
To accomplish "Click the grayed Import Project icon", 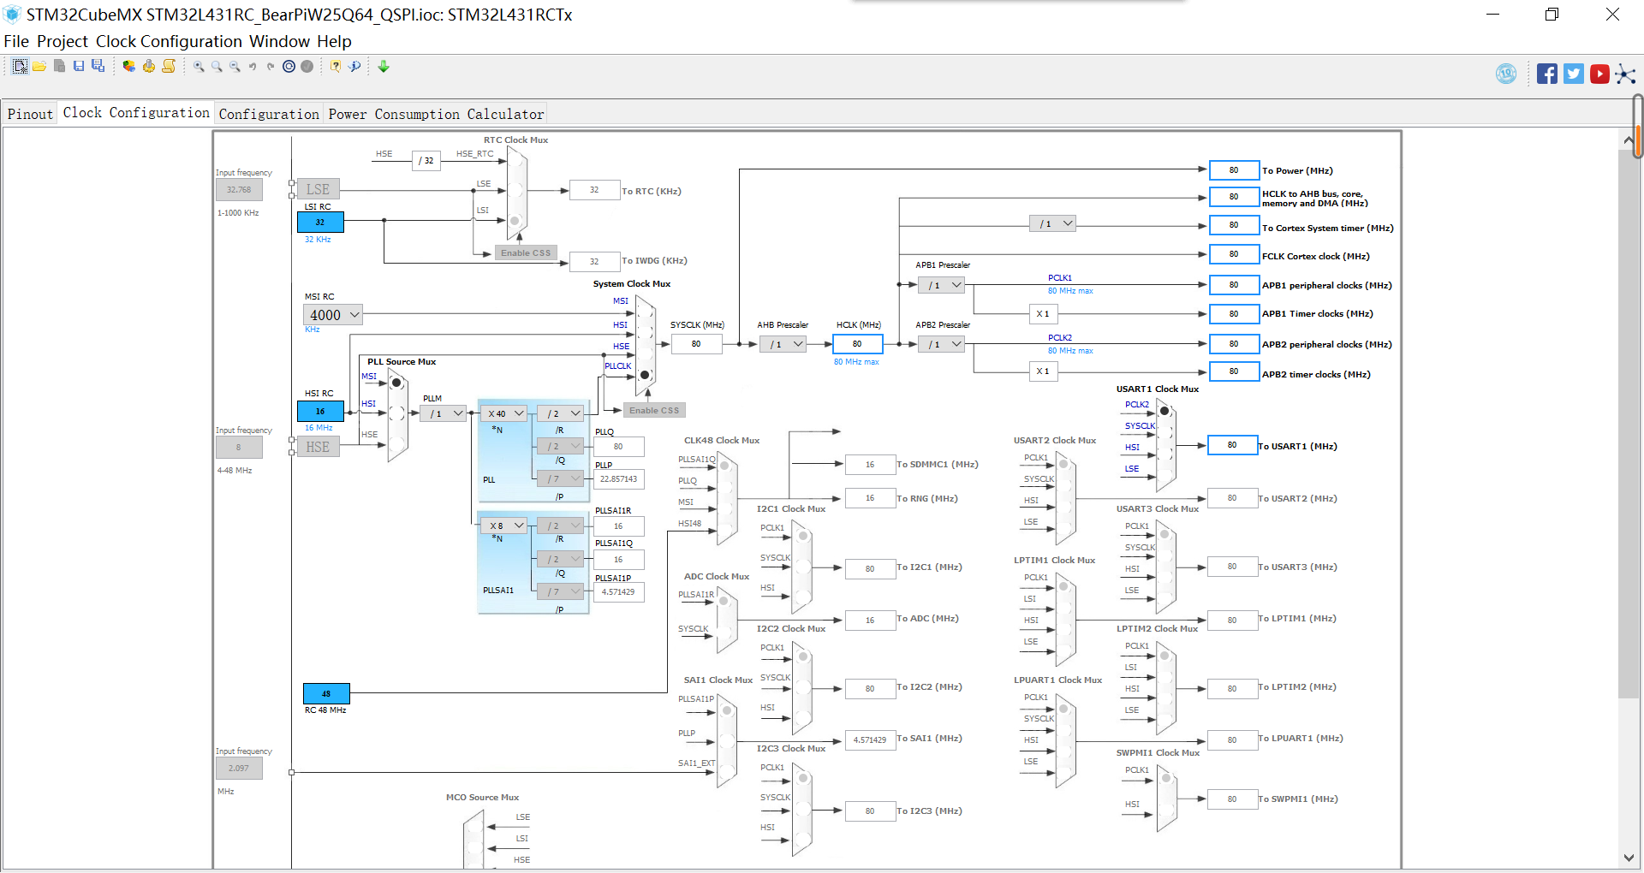I will coord(59,66).
